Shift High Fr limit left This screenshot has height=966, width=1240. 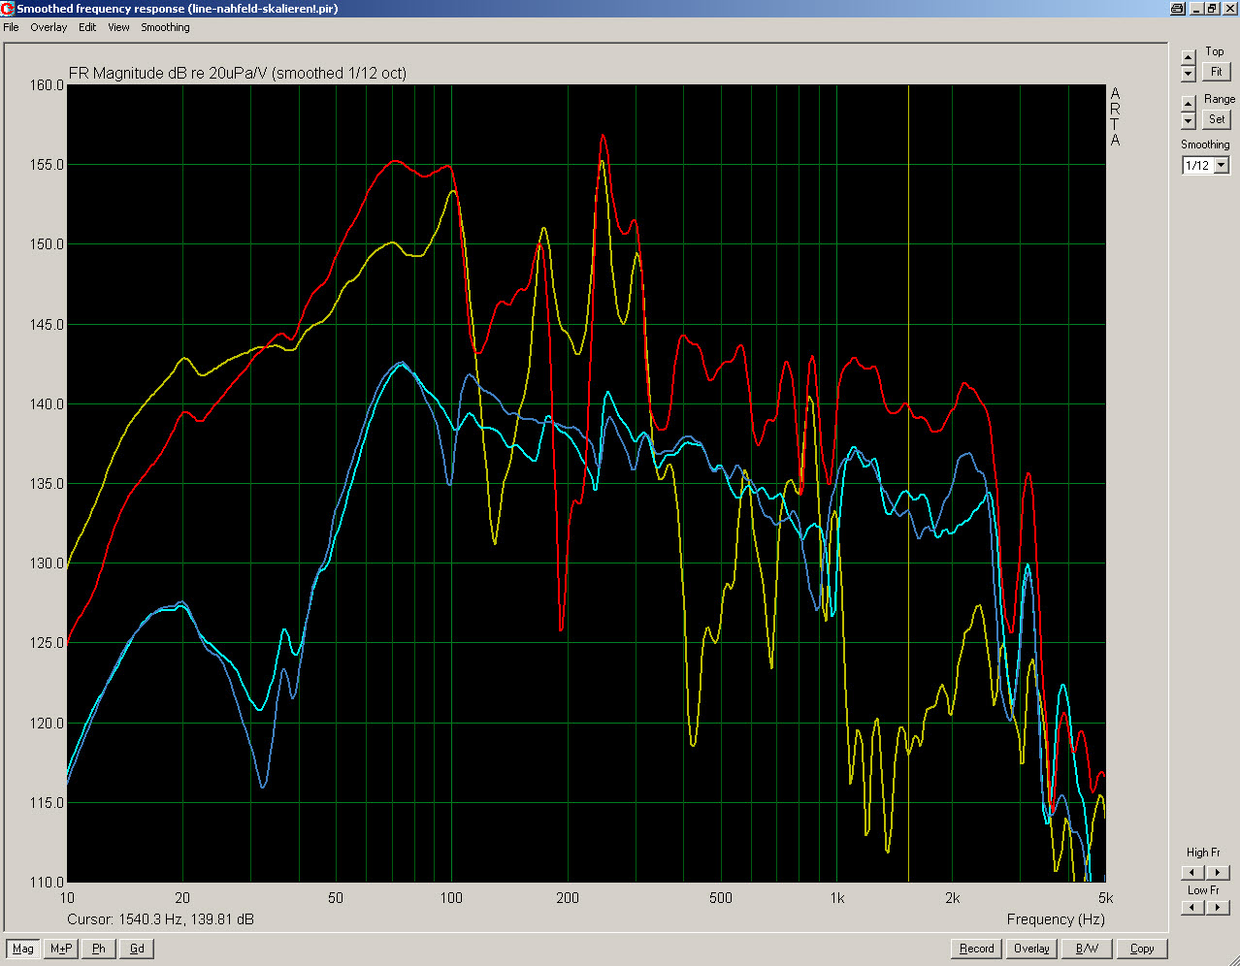(1193, 872)
